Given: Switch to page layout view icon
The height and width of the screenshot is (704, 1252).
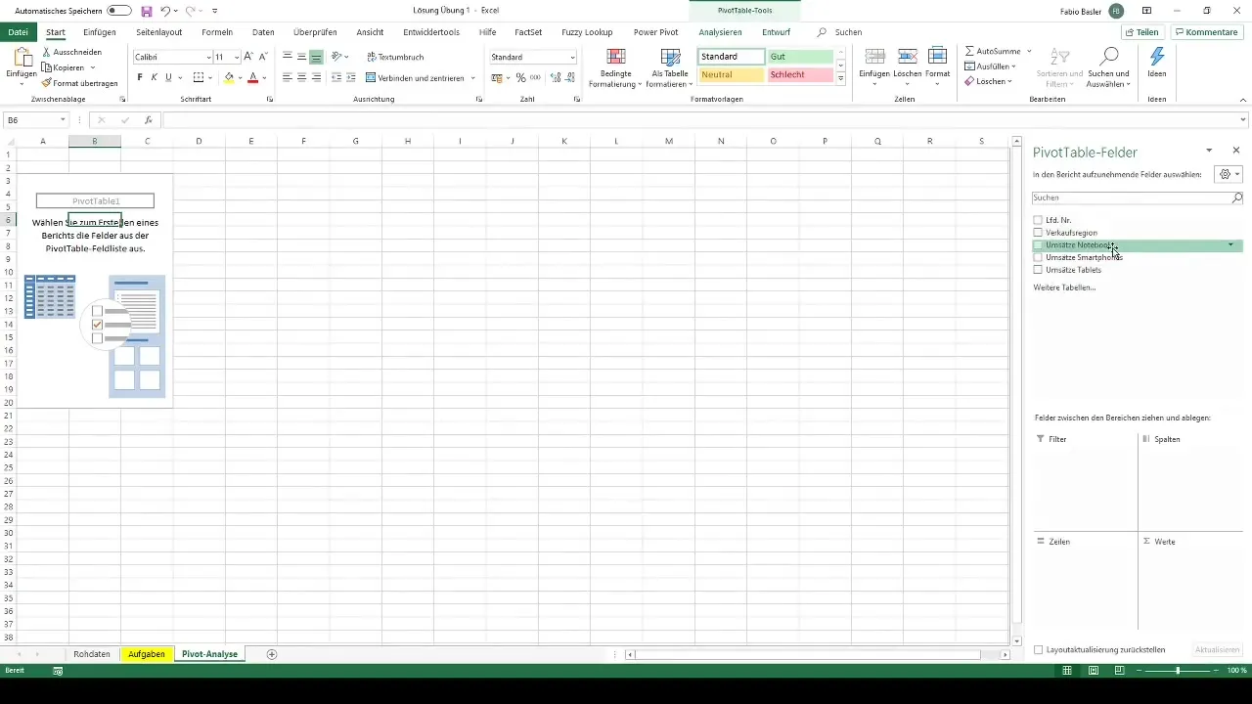Looking at the screenshot, I should [x=1093, y=671].
